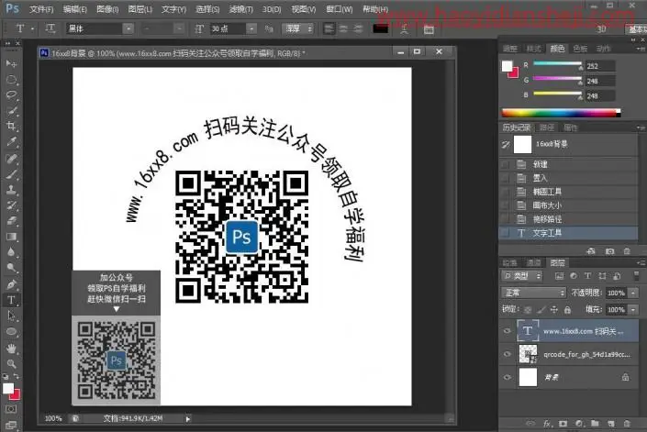Select the Horizontal Type tool in toolbox
647x432 pixels.
tap(11, 300)
